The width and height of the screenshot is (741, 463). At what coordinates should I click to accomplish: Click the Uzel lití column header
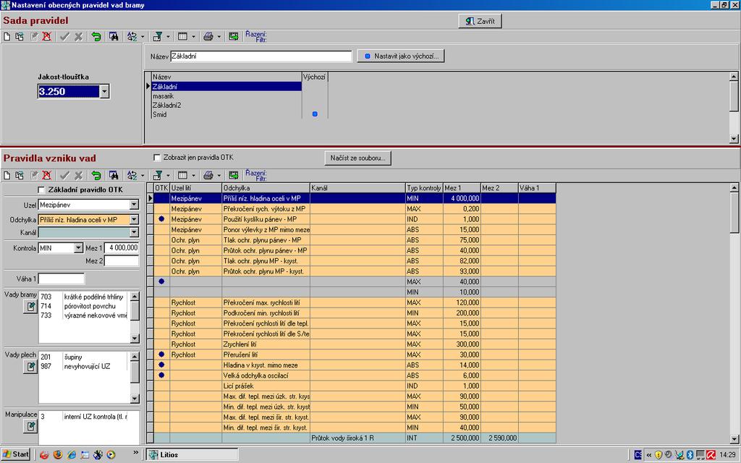pos(195,188)
